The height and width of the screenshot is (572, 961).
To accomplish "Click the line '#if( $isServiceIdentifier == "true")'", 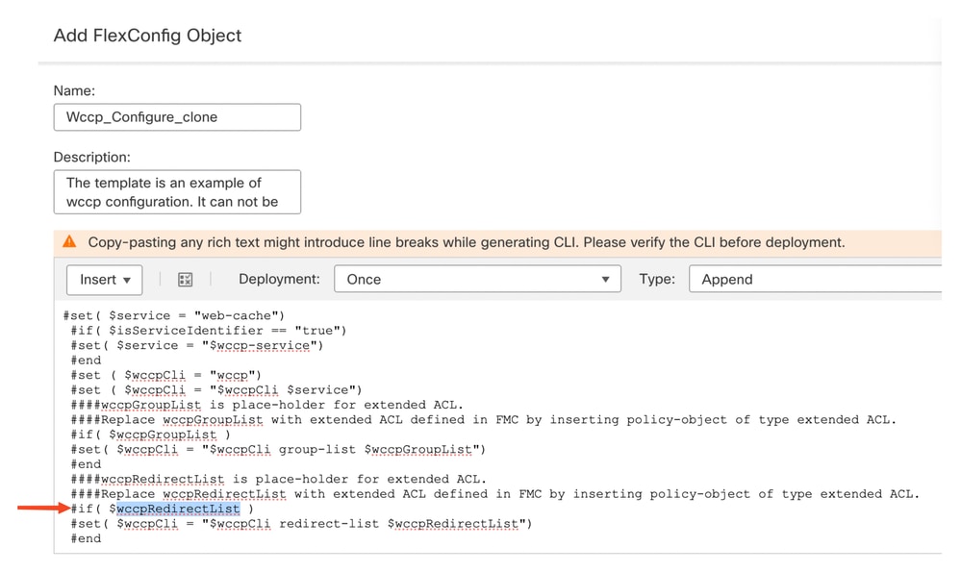I will coord(209,331).
